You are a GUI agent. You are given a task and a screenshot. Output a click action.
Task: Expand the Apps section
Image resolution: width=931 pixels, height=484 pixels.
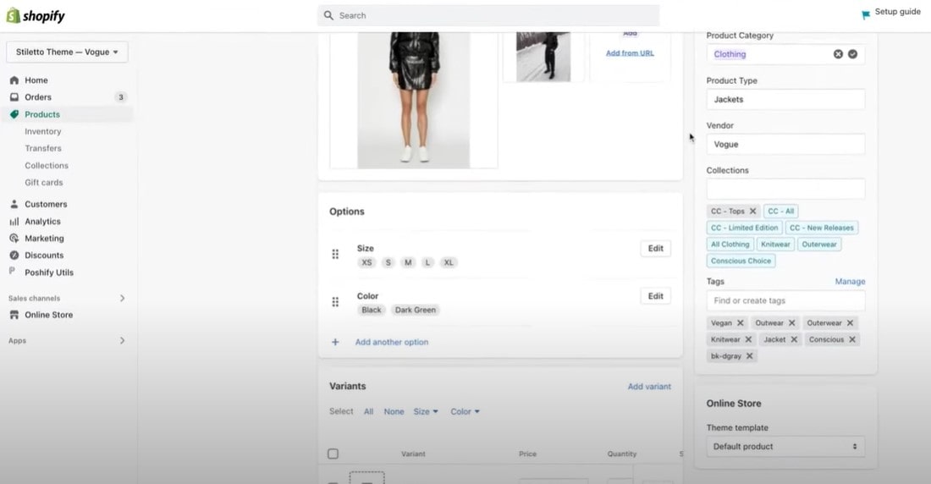122,341
